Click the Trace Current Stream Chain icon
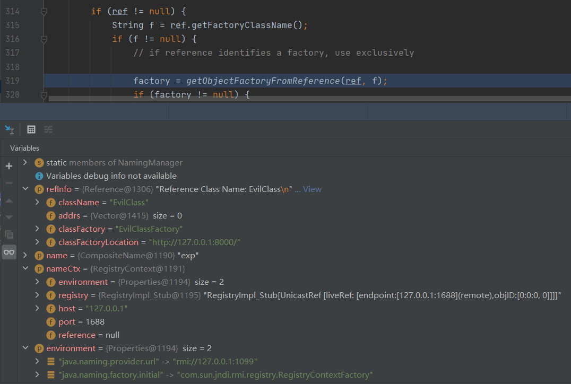The image size is (571, 384). pyautogui.click(x=48, y=129)
